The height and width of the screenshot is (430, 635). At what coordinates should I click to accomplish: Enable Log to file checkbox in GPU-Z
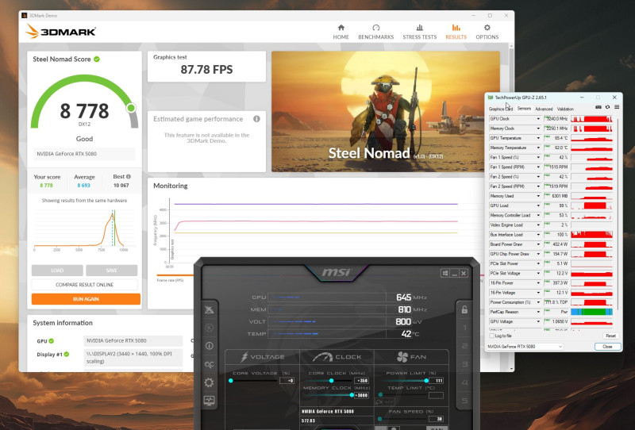(x=491, y=336)
